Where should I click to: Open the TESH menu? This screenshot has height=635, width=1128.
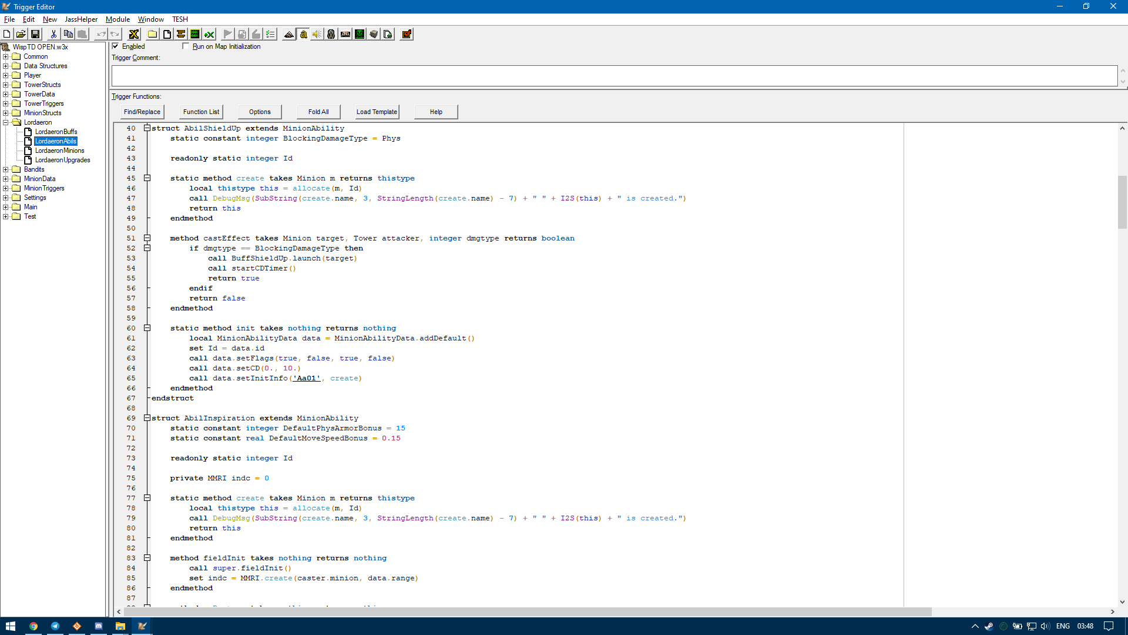pos(180,19)
